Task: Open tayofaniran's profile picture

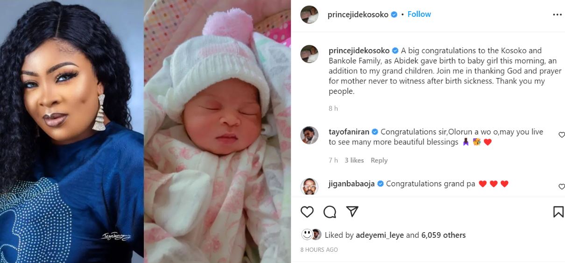Action: coord(309,135)
